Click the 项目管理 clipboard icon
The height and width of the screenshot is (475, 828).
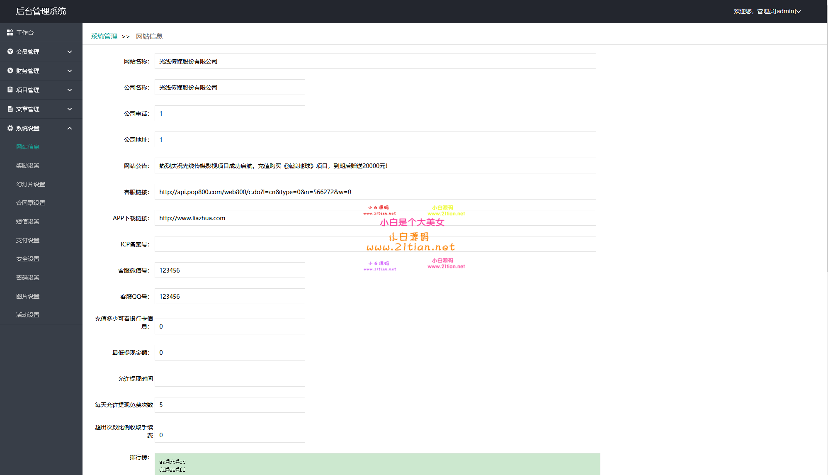click(10, 90)
